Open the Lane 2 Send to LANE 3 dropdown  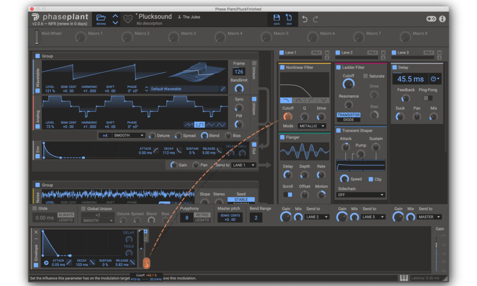(x=373, y=217)
